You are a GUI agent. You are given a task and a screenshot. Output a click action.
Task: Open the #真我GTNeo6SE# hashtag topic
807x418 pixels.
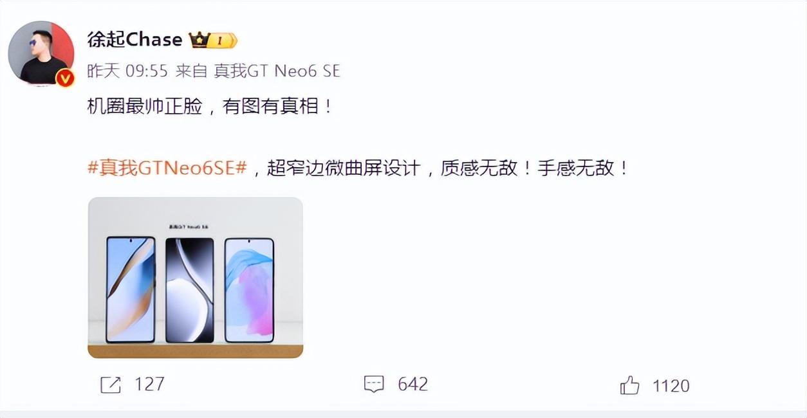167,168
